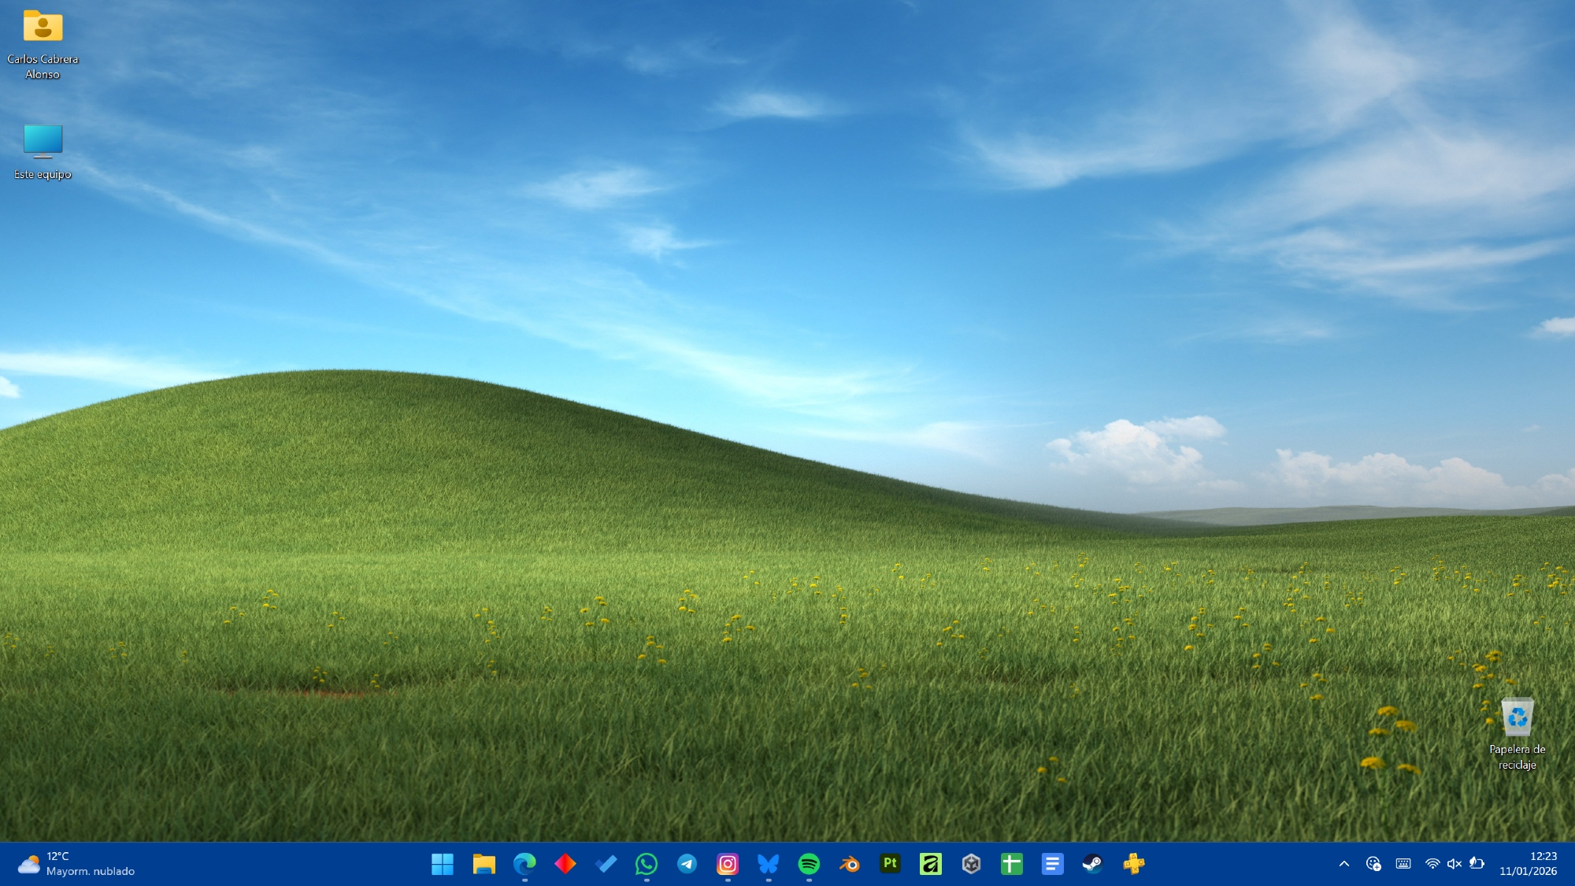
Task: Open the Wi-Fi network quick settings
Action: [1432, 864]
